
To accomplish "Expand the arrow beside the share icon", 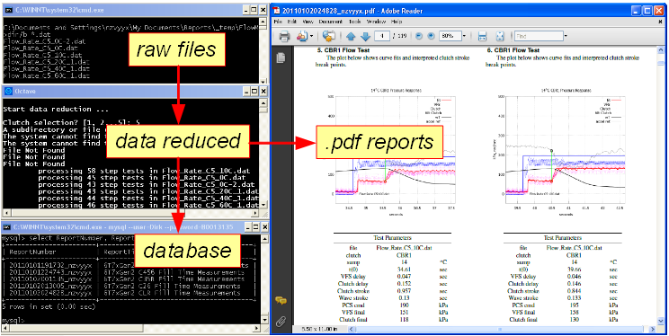I will 311,36.
